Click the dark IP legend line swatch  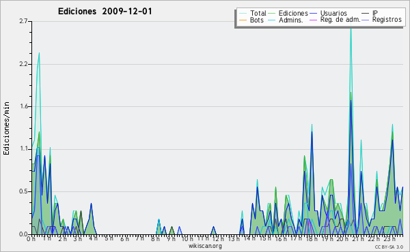point(366,14)
